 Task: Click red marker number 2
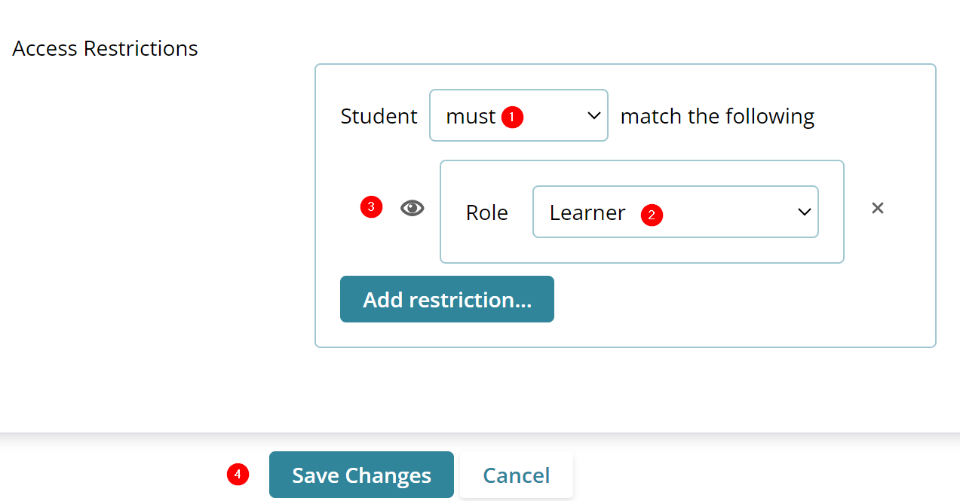point(652,214)
